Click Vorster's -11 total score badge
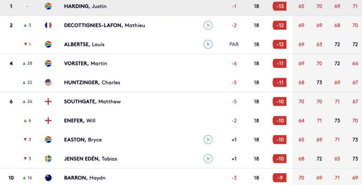The image size is (362, 185). tap(280, 63)
